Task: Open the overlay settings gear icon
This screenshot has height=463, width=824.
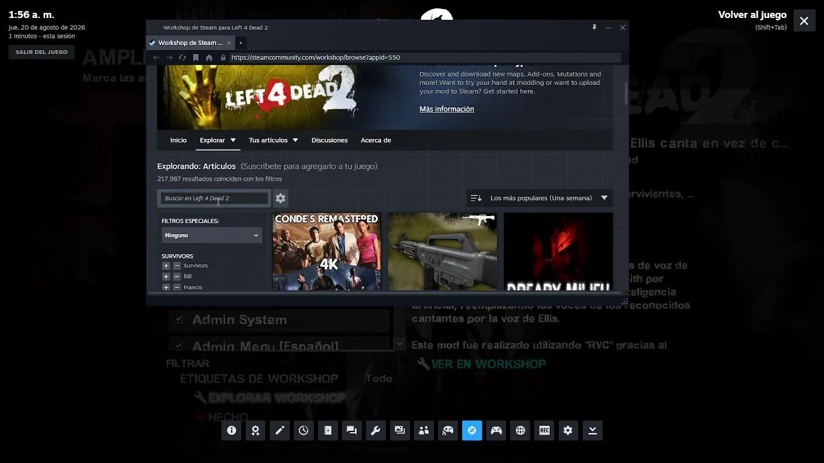Action: point(568,431)
